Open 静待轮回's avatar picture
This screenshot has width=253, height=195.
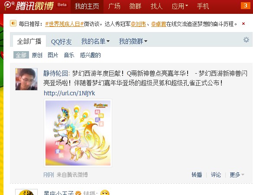coord(26,79)
